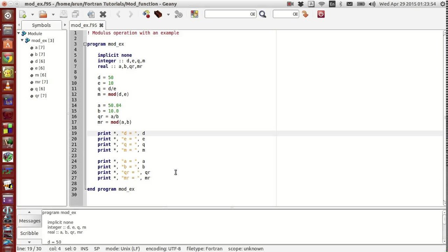
Task: Show previous sidebar tab with left arrow
Action: [x=19, y=25]
